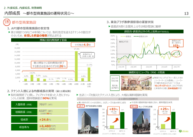Image resolution: width=193 pixels, height=137 pixels.
Task: Click the green triangle bullet under section 3
Action: click(x=109, y=26)
